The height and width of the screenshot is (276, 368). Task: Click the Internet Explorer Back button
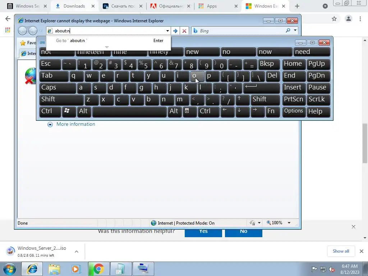23,31
